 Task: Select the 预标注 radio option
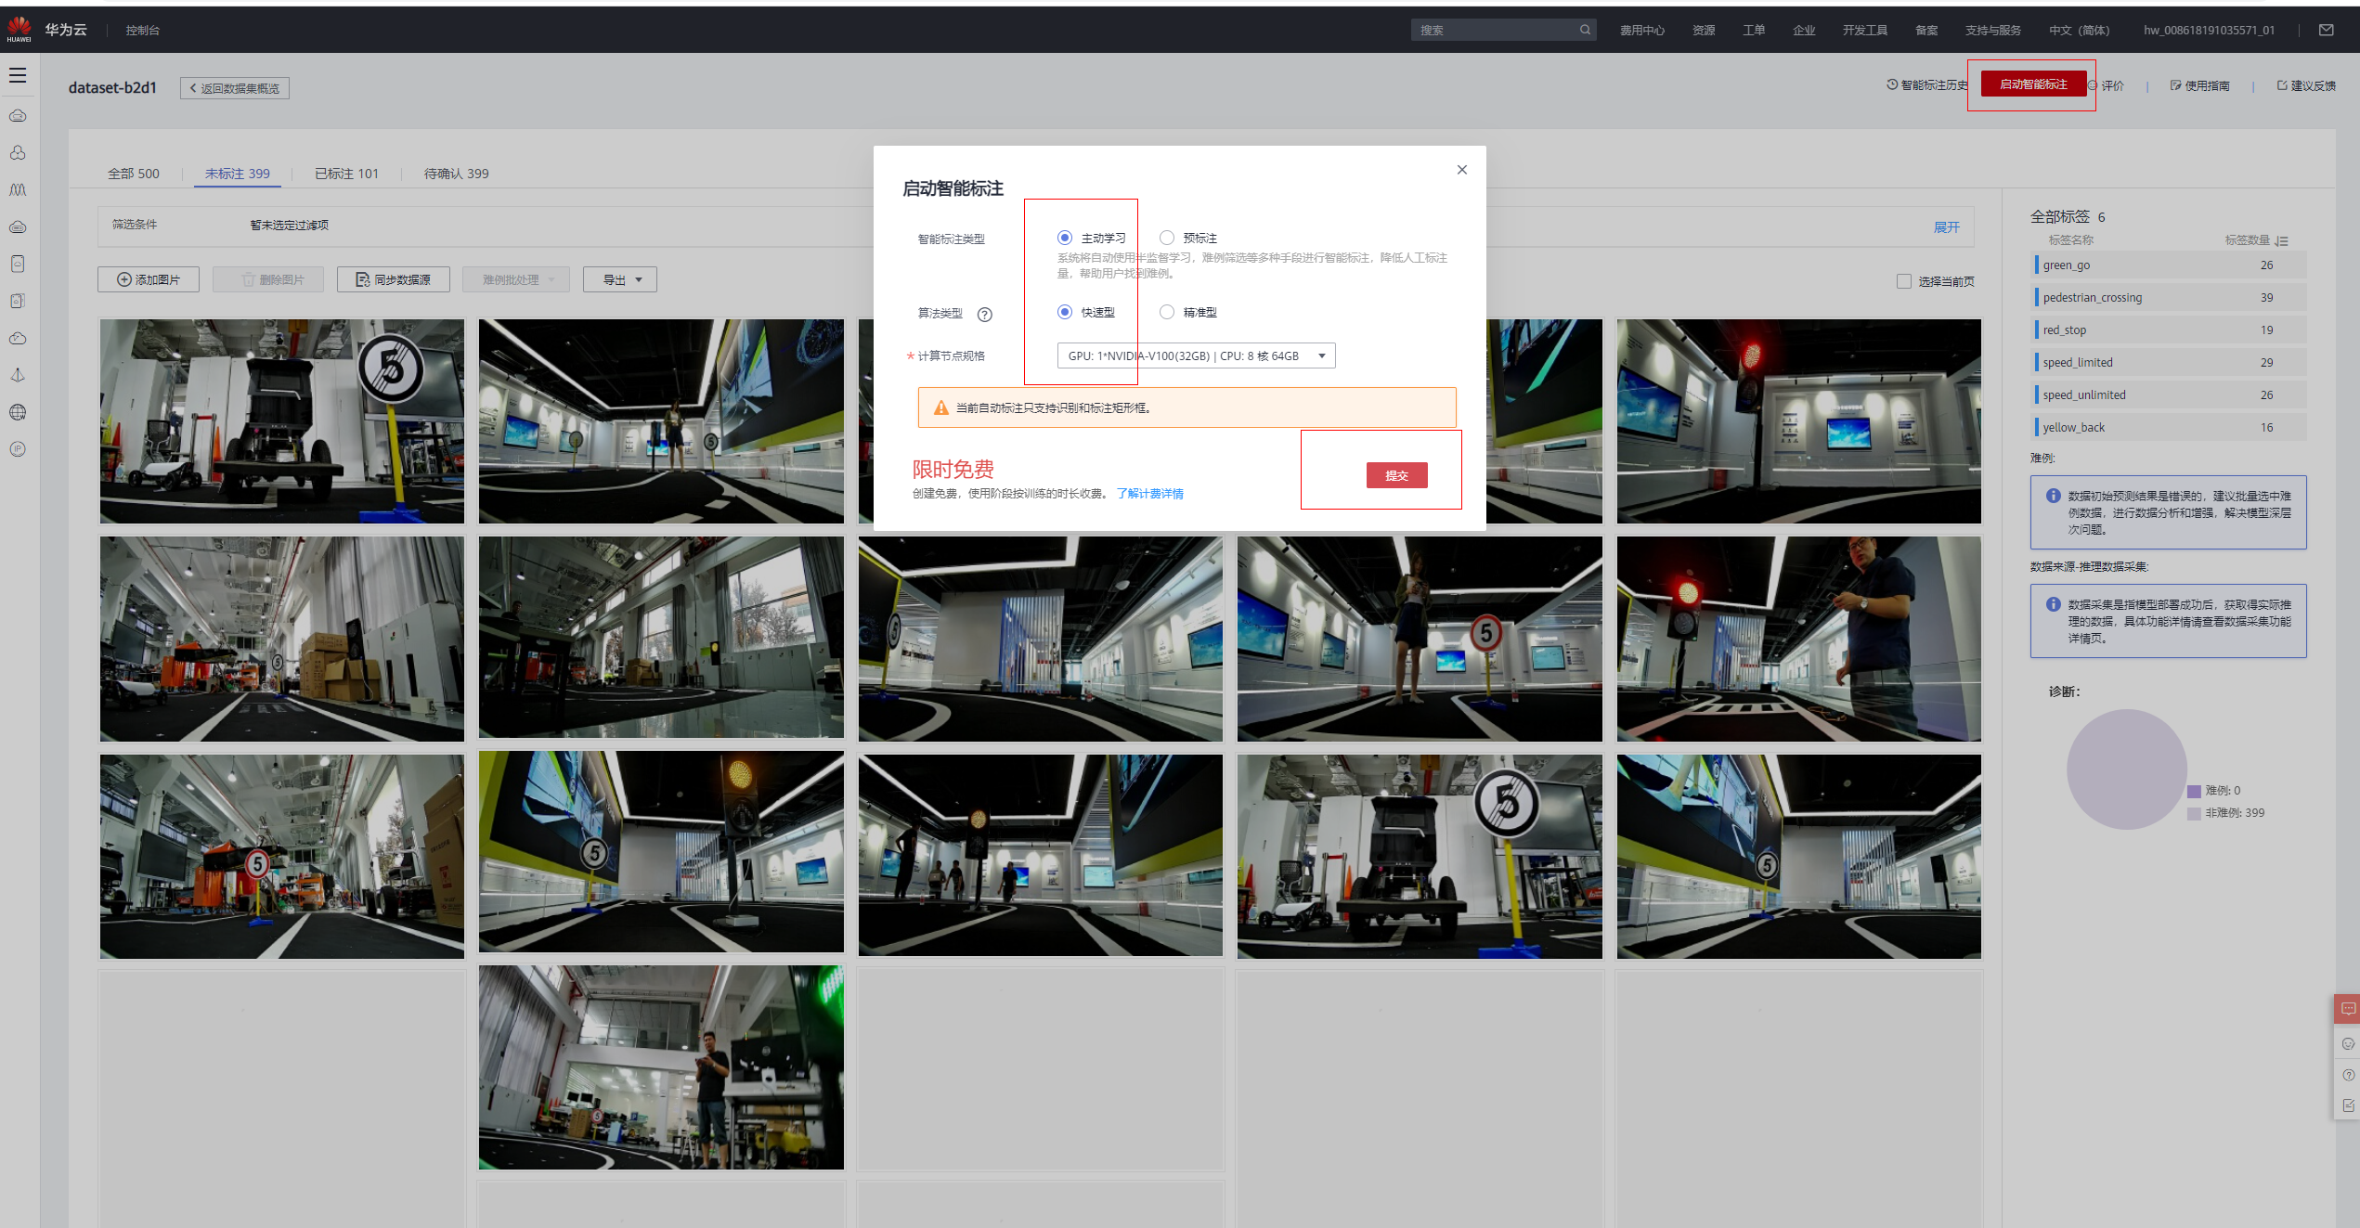coord(1167,238)
